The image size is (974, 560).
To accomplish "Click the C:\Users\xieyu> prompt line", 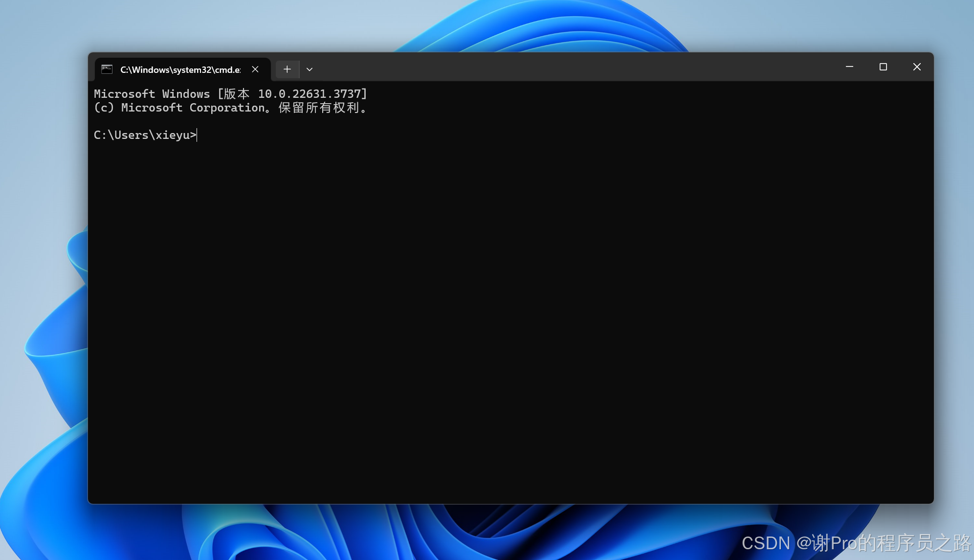I will pyautogui.click(x=145, y=135).
